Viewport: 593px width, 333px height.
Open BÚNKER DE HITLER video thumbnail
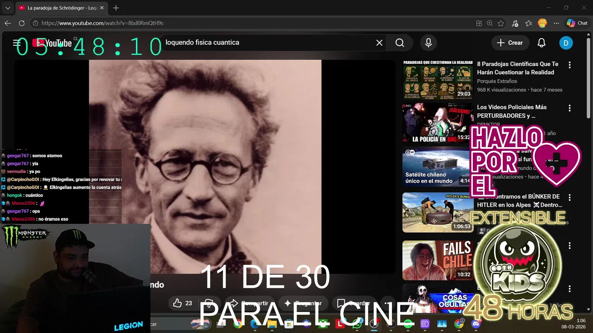(438, 212)
